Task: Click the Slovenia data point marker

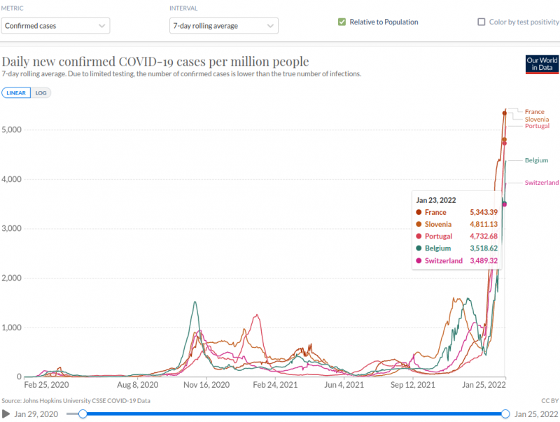Action: point(504,139)
